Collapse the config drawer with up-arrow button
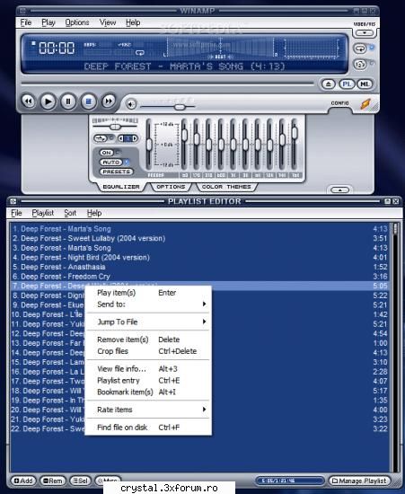Screen dimensions: 405x494 [339, 190]
